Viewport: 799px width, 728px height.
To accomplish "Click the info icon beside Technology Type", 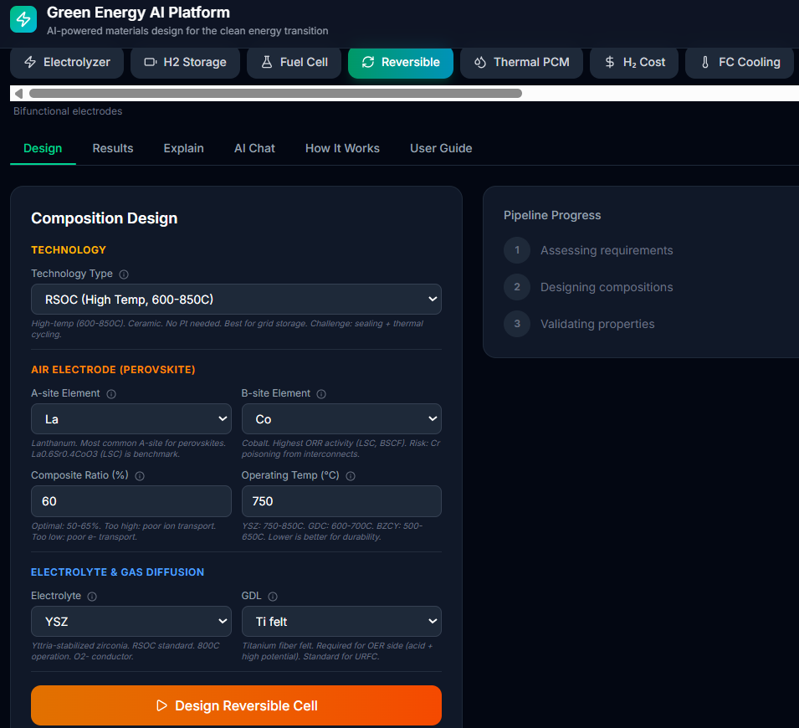I will (x=124, y=274).
